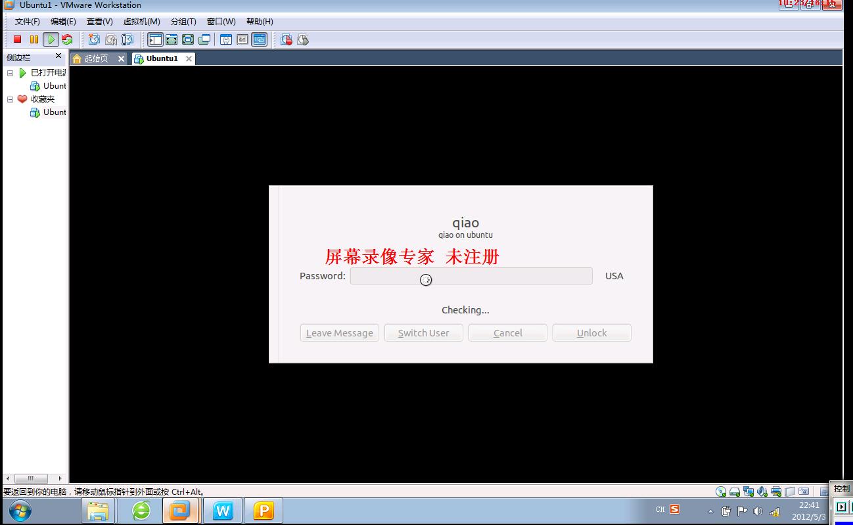Open the blue W application in taskbar
Image resolution: width=853 pixels, height=525 pixels.
223,511
